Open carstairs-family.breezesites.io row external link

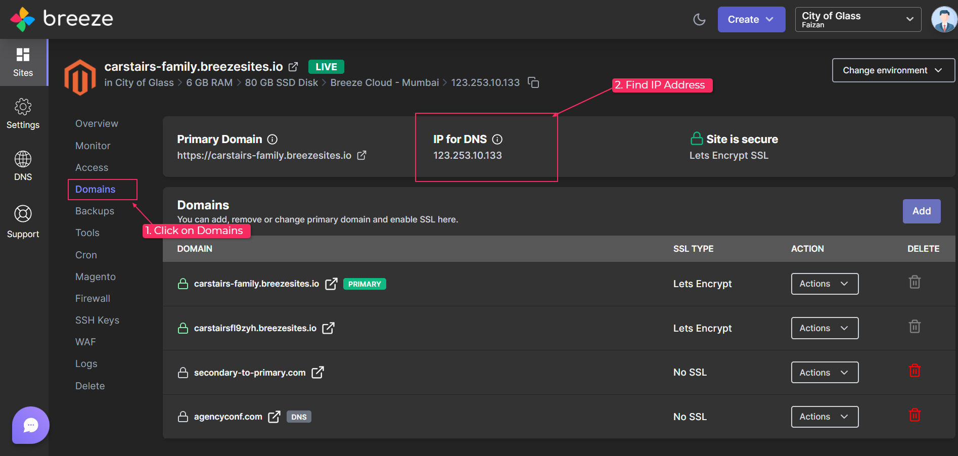pyautogui.click(x=331, y=284)
